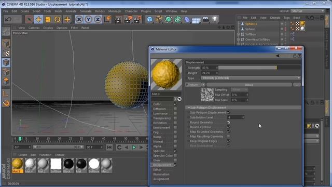This screenshot has height=187, width=332.
Task: Add a Cube primitive object
Action: click(150, 20)
